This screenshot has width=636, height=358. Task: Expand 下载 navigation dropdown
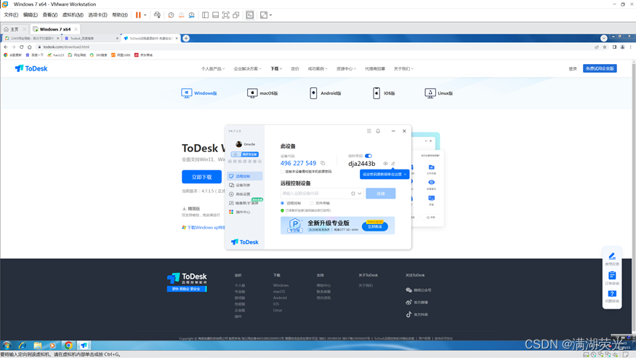pos(276,68)
